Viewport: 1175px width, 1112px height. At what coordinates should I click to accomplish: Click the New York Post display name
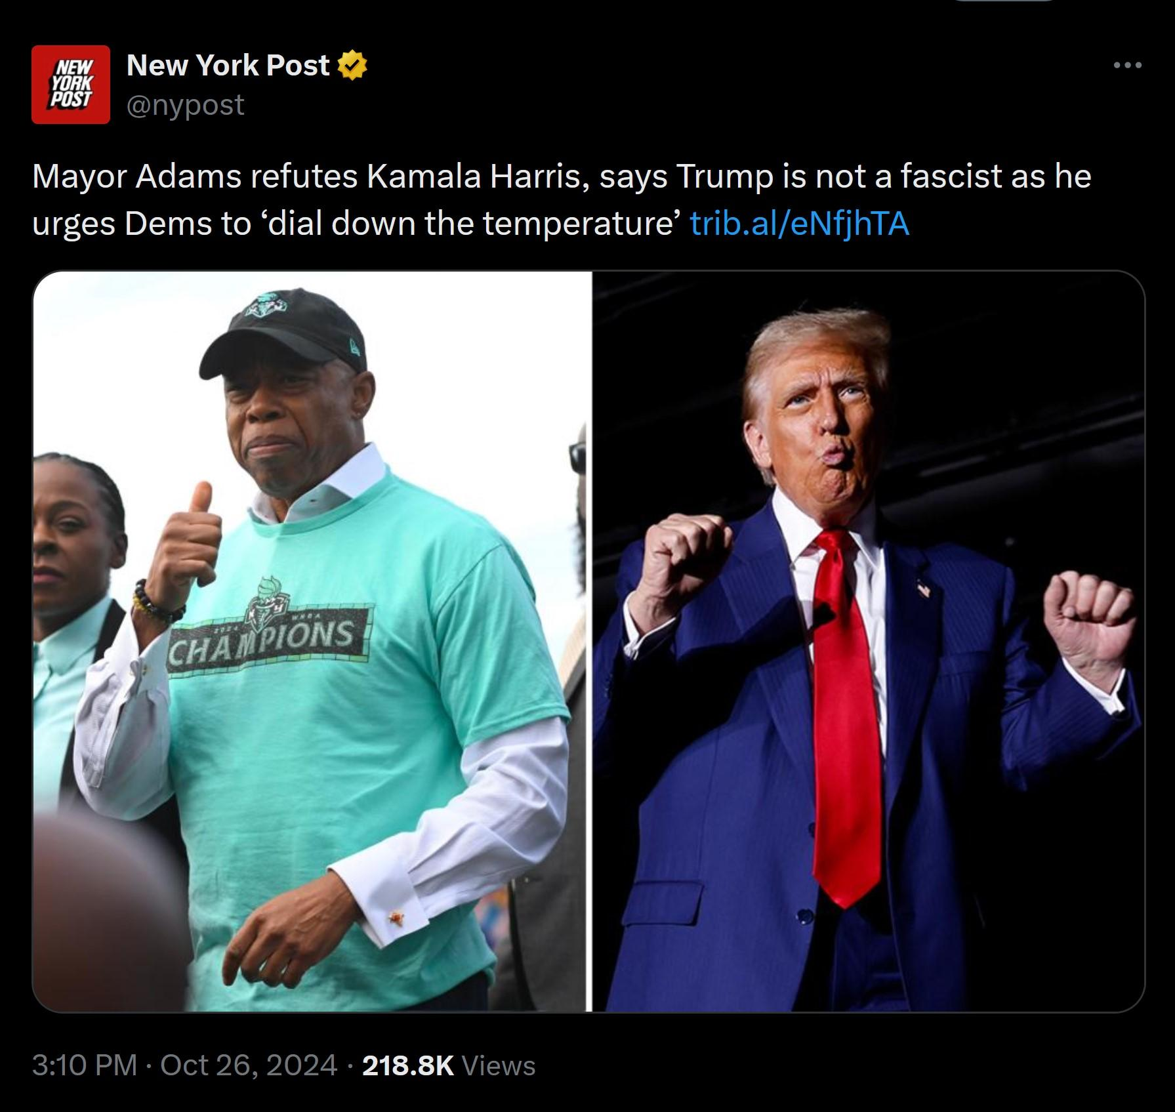click(x=228, y=65)
